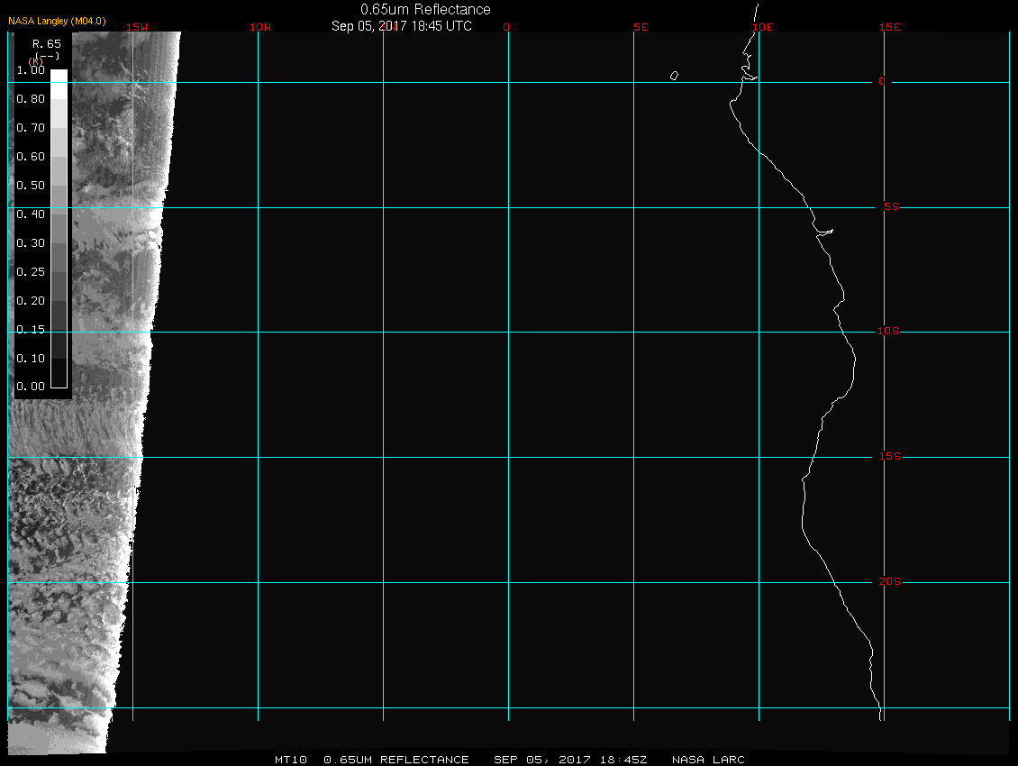Click the 0.00 colorbar value

coord(31,387)
